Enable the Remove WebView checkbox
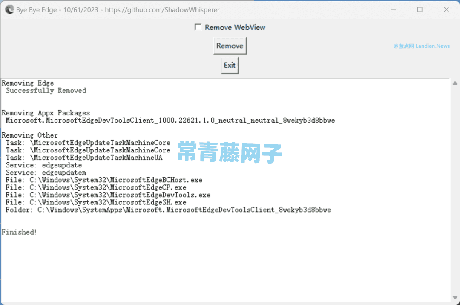 point(198,27)
